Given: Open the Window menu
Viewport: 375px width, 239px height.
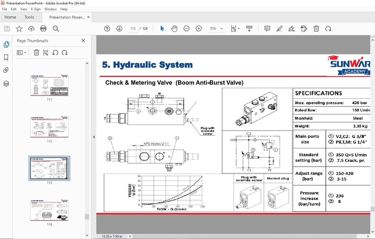Looking at the screenshot, I should [x=51, y=9].
